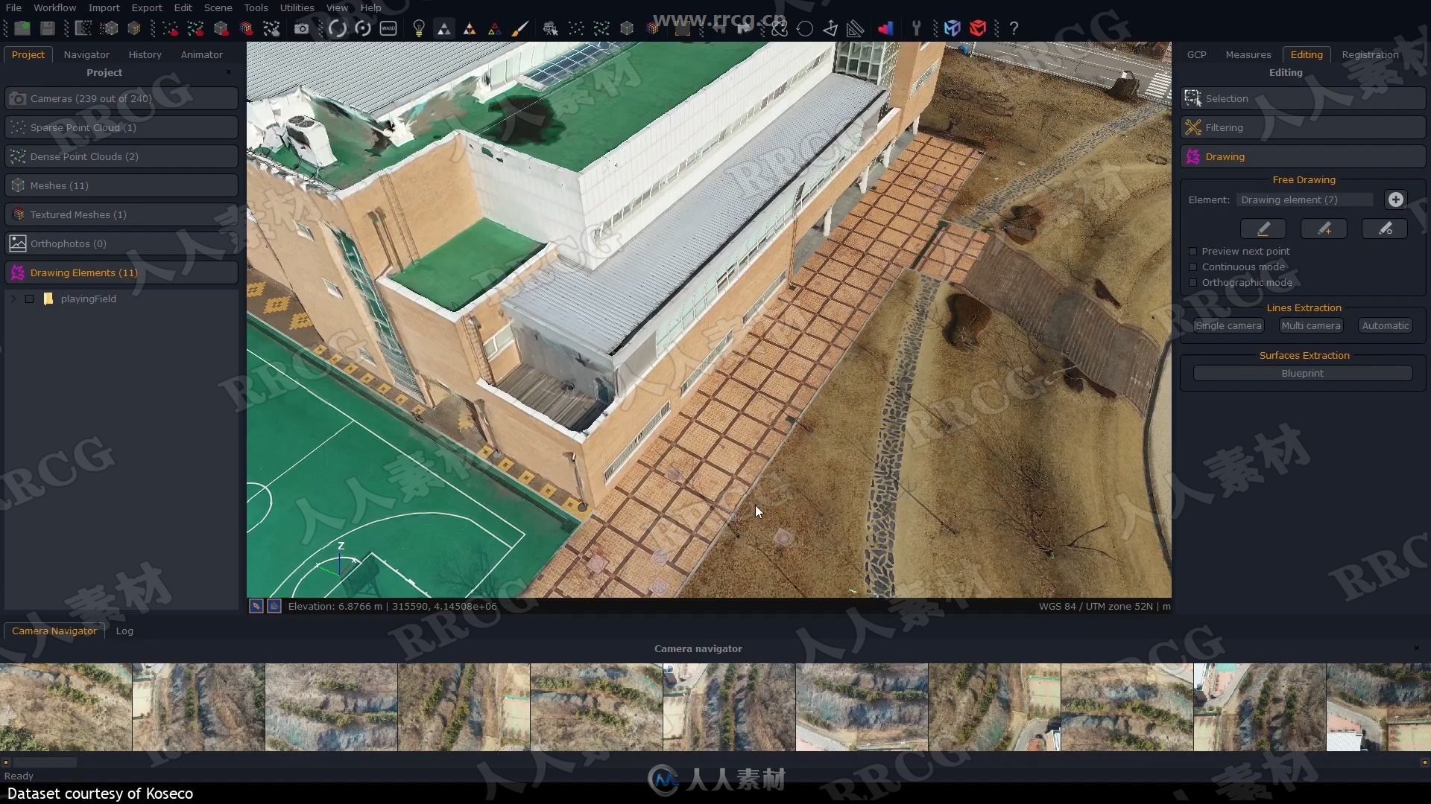Toggle the Orthographic mode checkbox
Screen dimensions: 1431x804
click(x=1193, y=283)
